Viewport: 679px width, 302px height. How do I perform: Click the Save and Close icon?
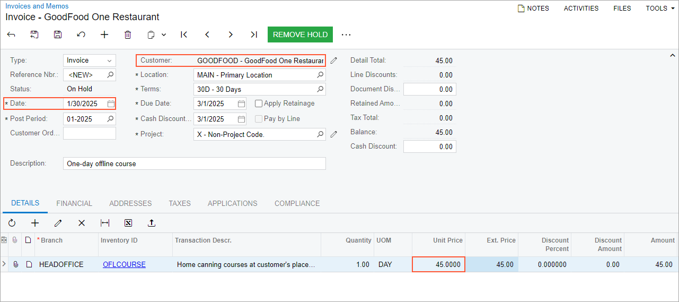coord(34,34)
